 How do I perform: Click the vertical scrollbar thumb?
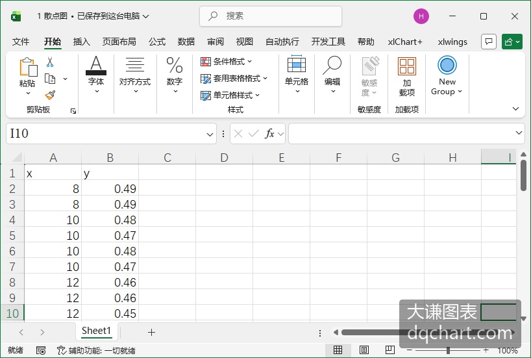523,175
